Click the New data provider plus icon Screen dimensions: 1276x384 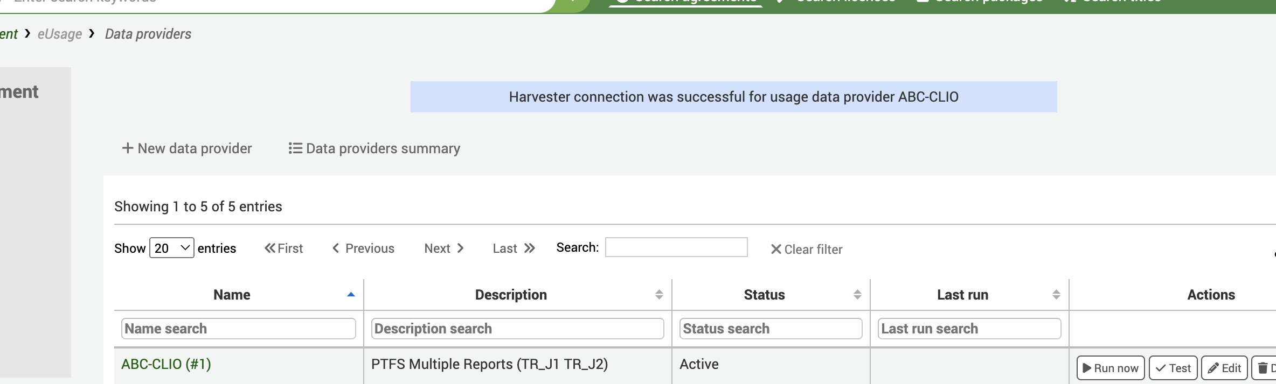click(x=128, y=148)
